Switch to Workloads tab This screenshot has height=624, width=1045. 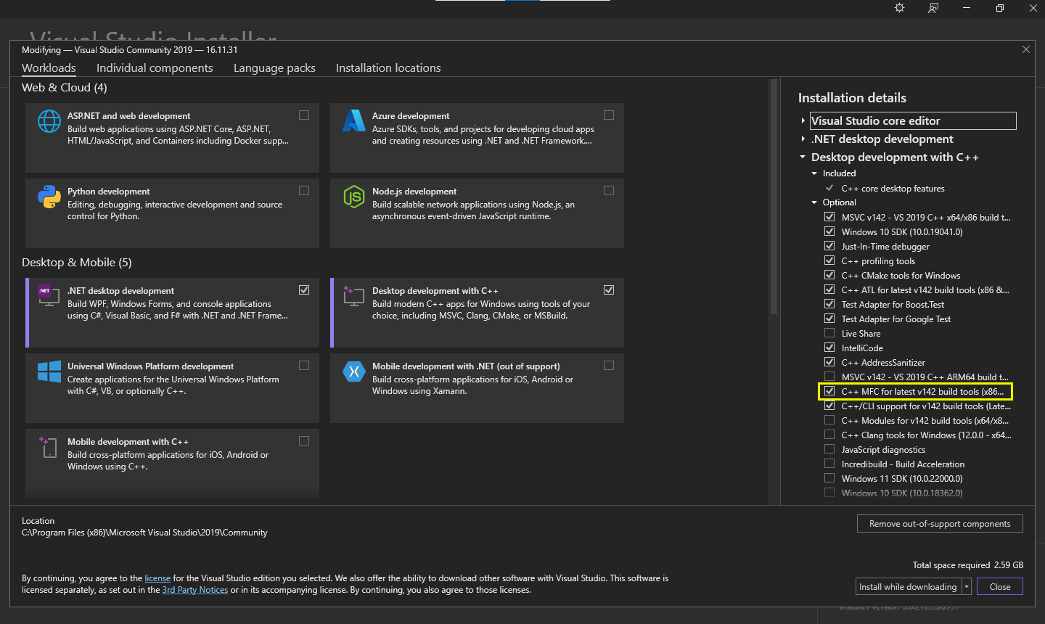pyautogui.click(x=49, y=68)
